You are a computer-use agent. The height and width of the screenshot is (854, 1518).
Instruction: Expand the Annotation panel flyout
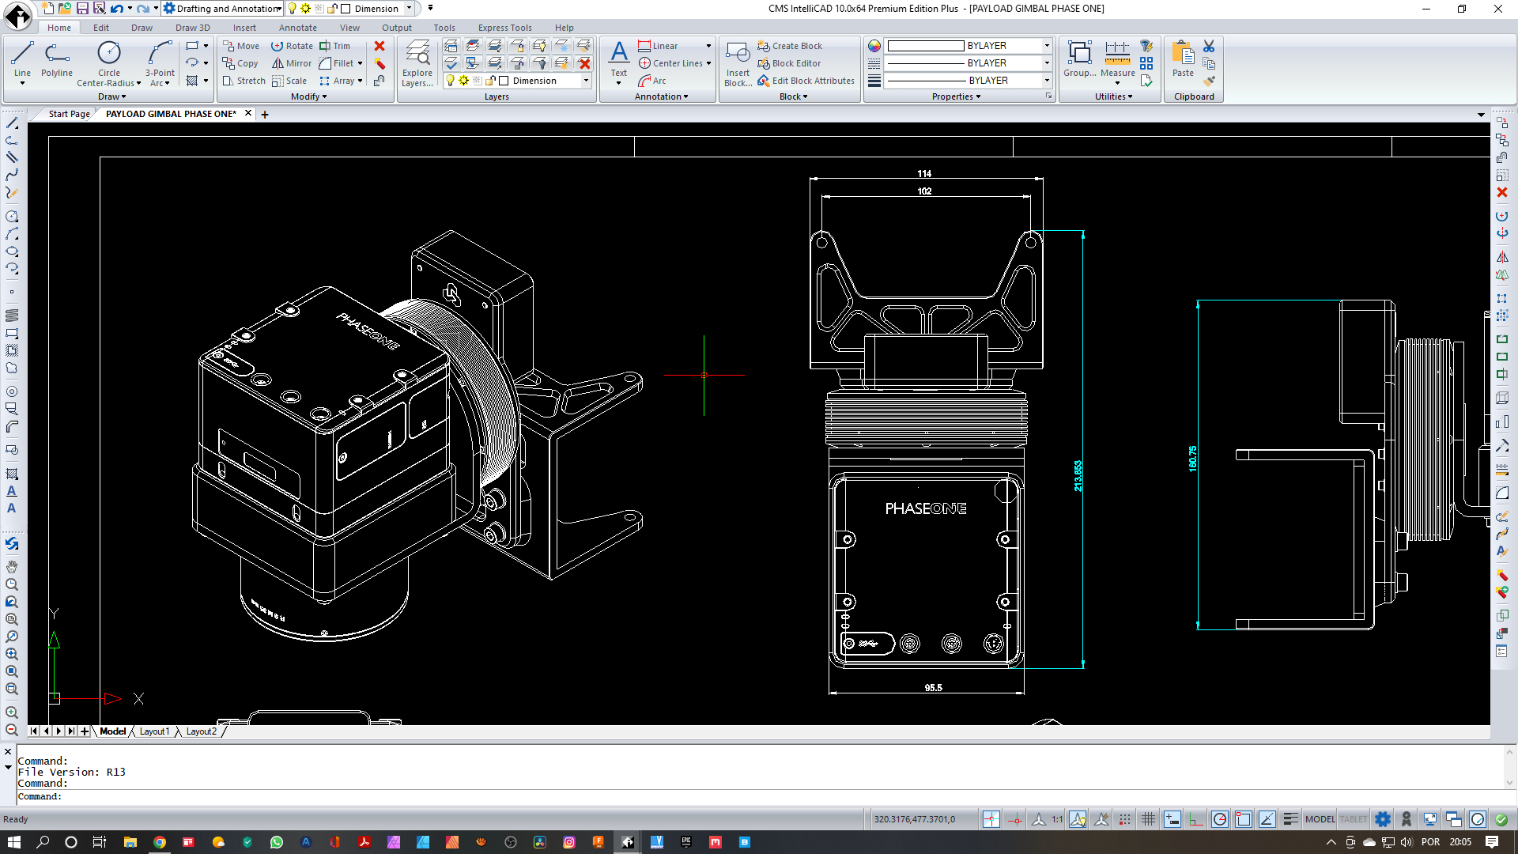pyautogui.click(x=661, y=96)
